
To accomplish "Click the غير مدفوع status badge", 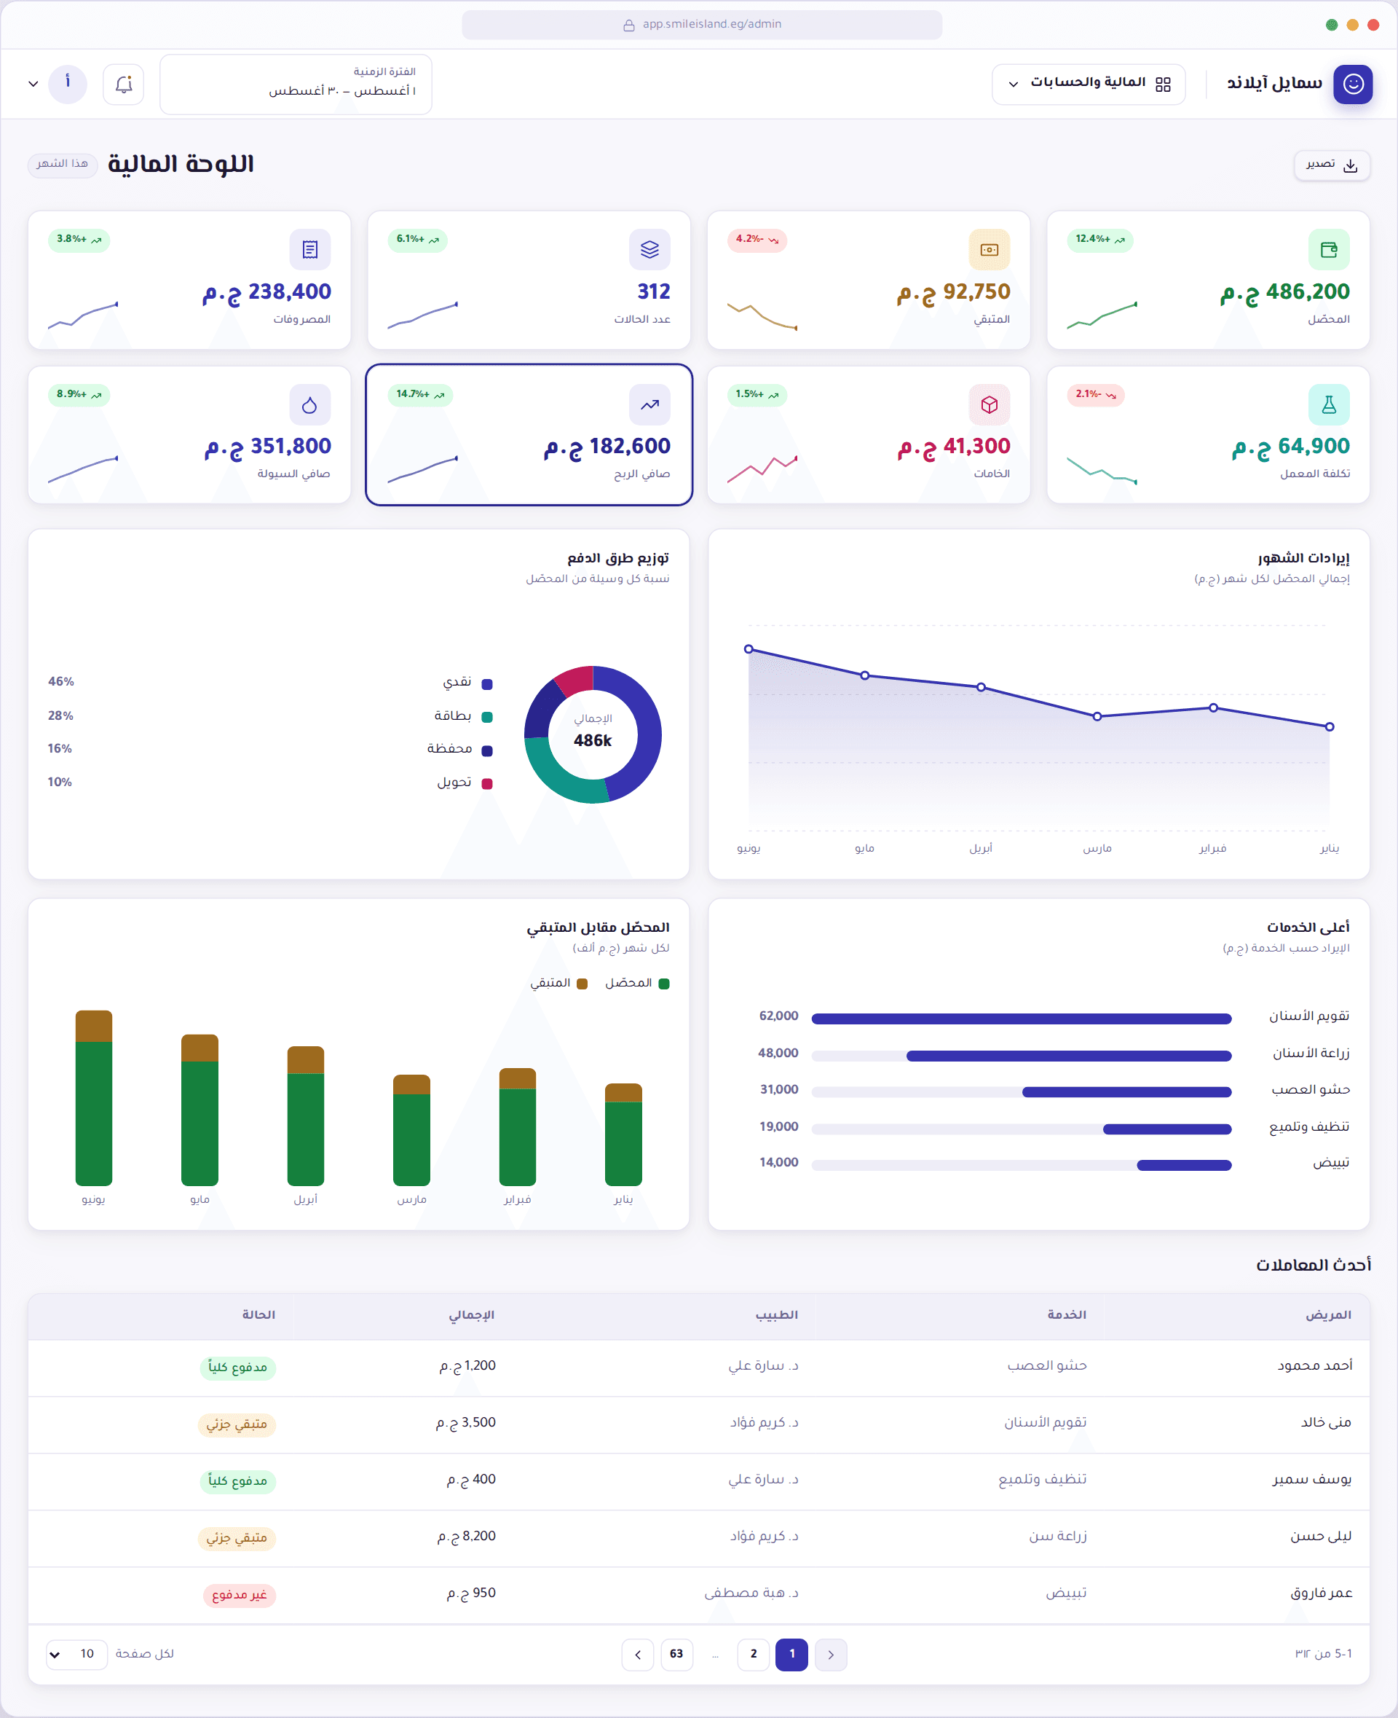I will pos(239,1595).
